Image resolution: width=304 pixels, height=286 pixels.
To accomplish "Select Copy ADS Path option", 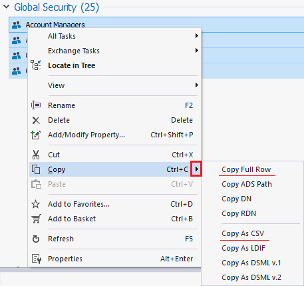I will click(x=247, y=184).
